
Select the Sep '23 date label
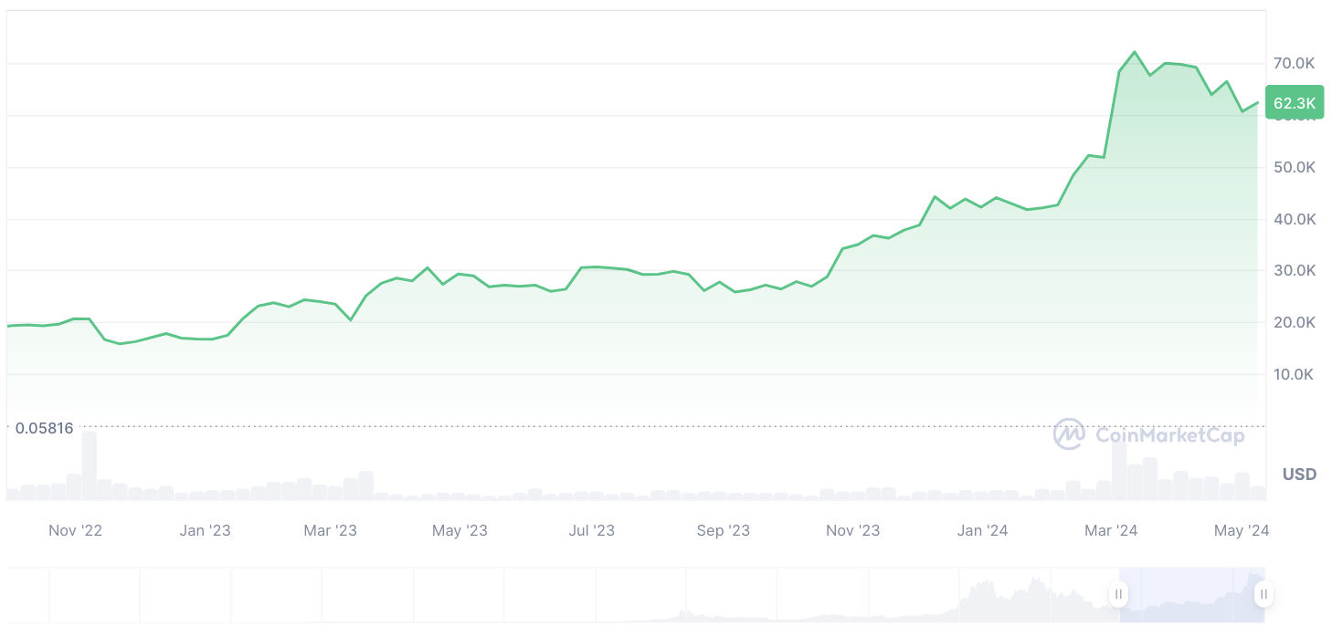tap(723, 531)
